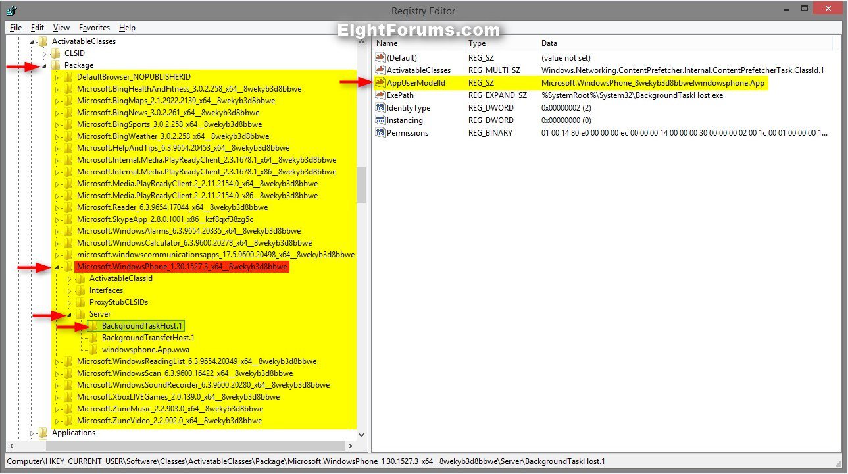
Task: Click the ExePath string value icon
Action: [x=380, y=95]
